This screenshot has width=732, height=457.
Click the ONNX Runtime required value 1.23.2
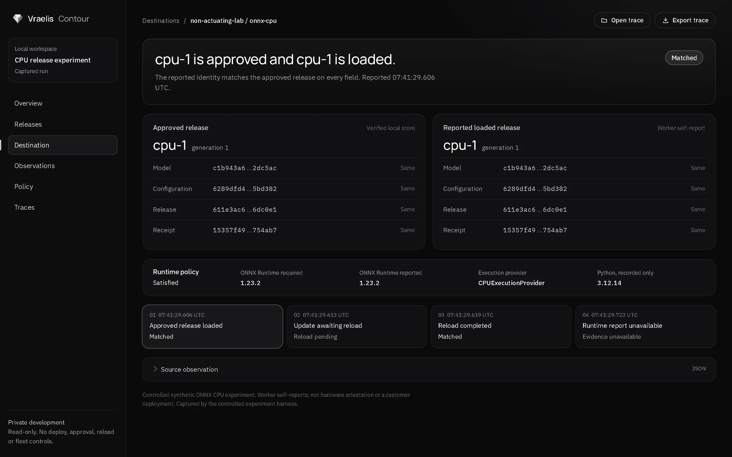[250, 283]
